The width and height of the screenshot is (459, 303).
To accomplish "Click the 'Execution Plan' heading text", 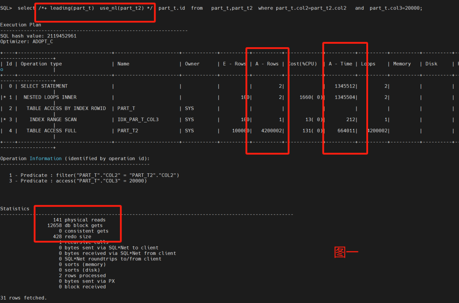I will [20, 25].
